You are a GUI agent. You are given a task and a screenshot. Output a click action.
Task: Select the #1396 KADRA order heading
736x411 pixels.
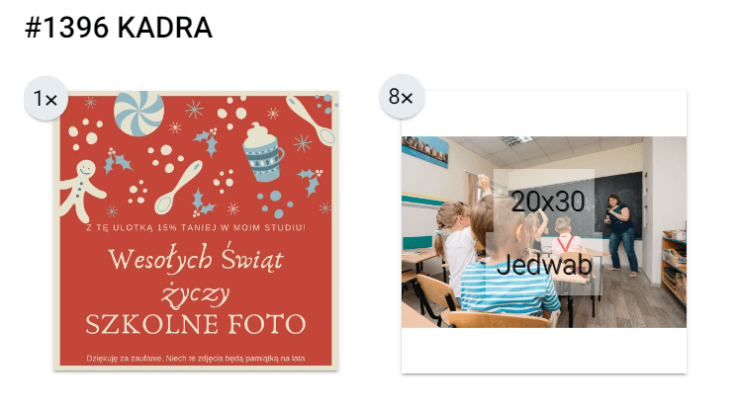click(119, 28)
